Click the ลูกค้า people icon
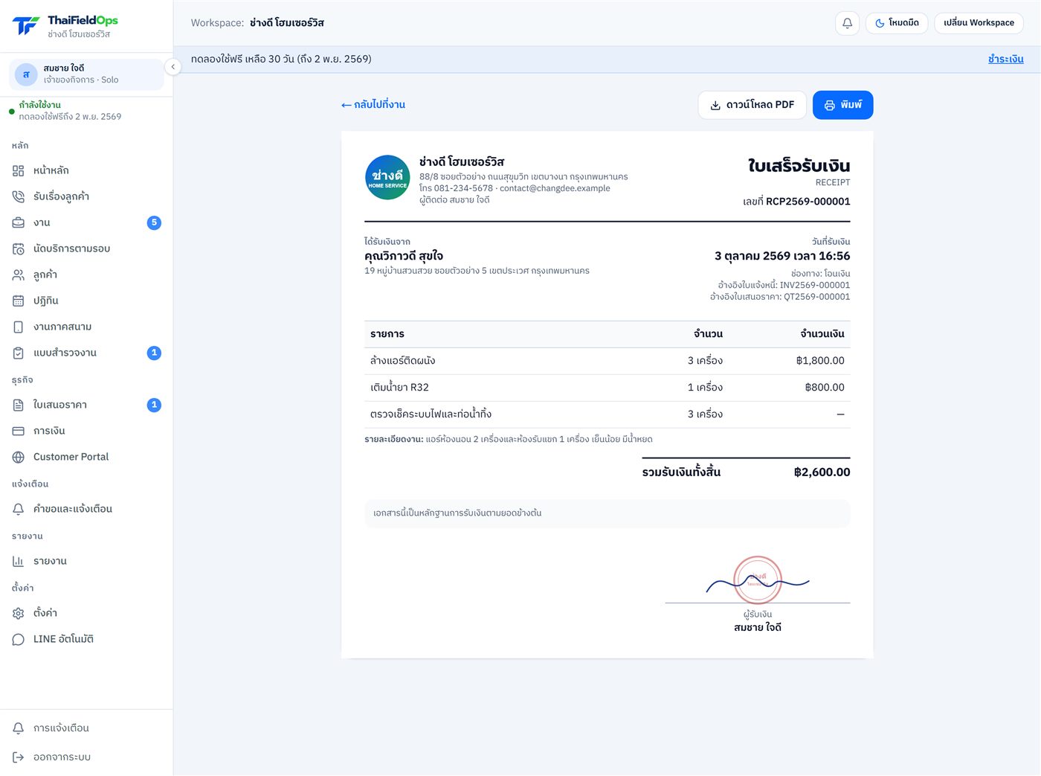 (19, 275)
